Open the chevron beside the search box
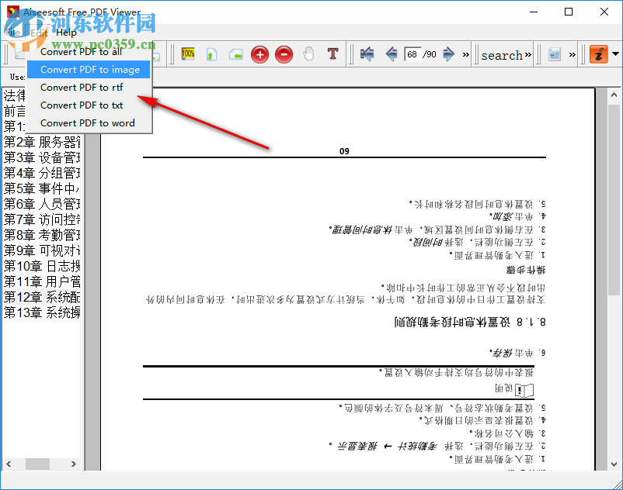 tap(528, 53)
